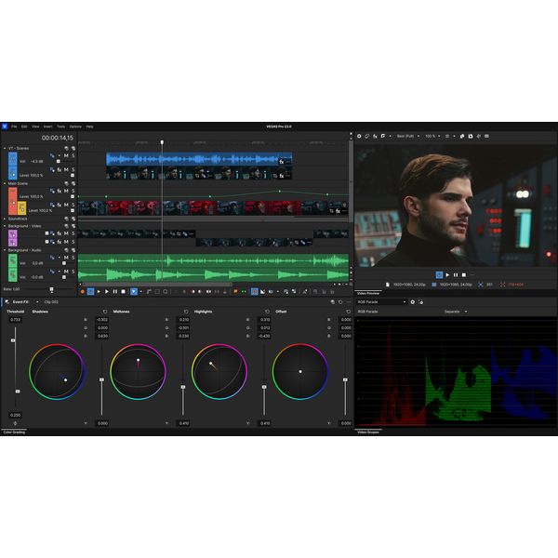The image size is (558, 558).
Task: Open the preview 100 % zoom dropdown
Action: (432, 137)
